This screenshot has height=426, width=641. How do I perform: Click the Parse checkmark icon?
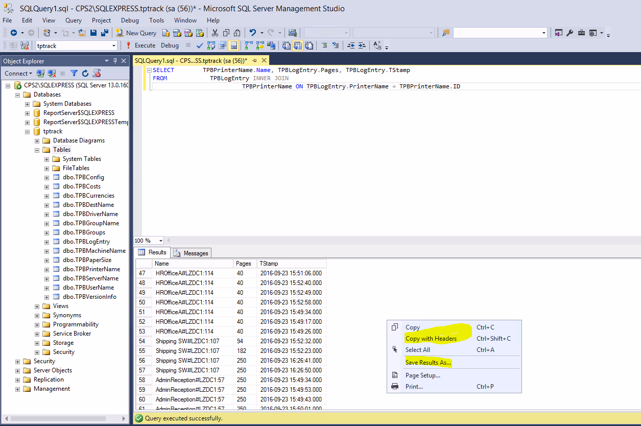[x=200, y=45]
